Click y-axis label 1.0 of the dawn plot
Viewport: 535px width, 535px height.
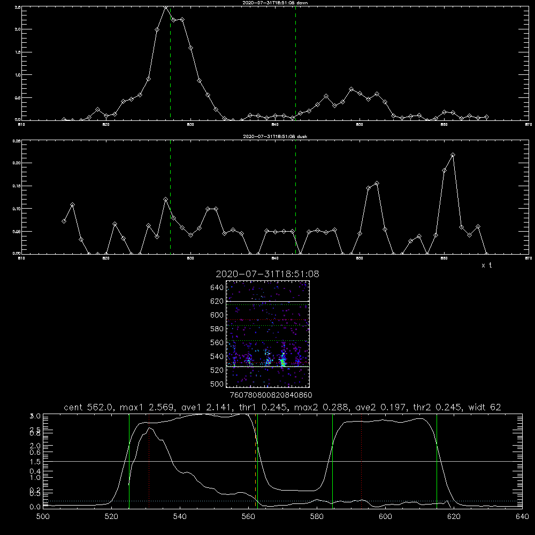pyautogui.click(x=18, y=75)
